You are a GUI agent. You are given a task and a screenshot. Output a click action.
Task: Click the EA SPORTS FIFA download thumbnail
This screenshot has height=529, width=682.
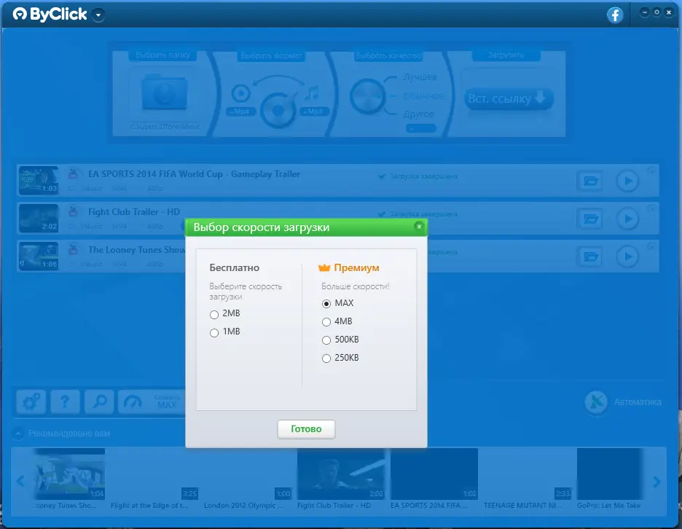(x=39, y=181)
